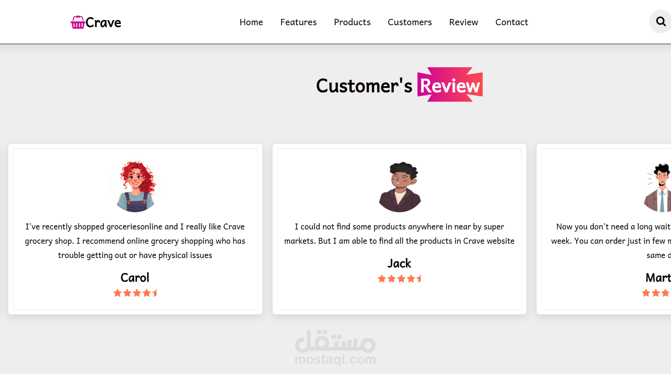Click the Crave brand name text

[103, 23]
